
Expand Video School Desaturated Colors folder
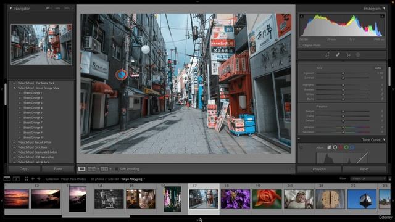click(14, 152)
